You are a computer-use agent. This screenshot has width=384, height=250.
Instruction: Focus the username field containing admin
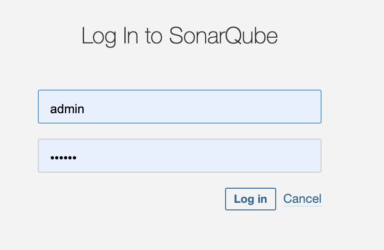pyautogui.click(x=180, y=107)
